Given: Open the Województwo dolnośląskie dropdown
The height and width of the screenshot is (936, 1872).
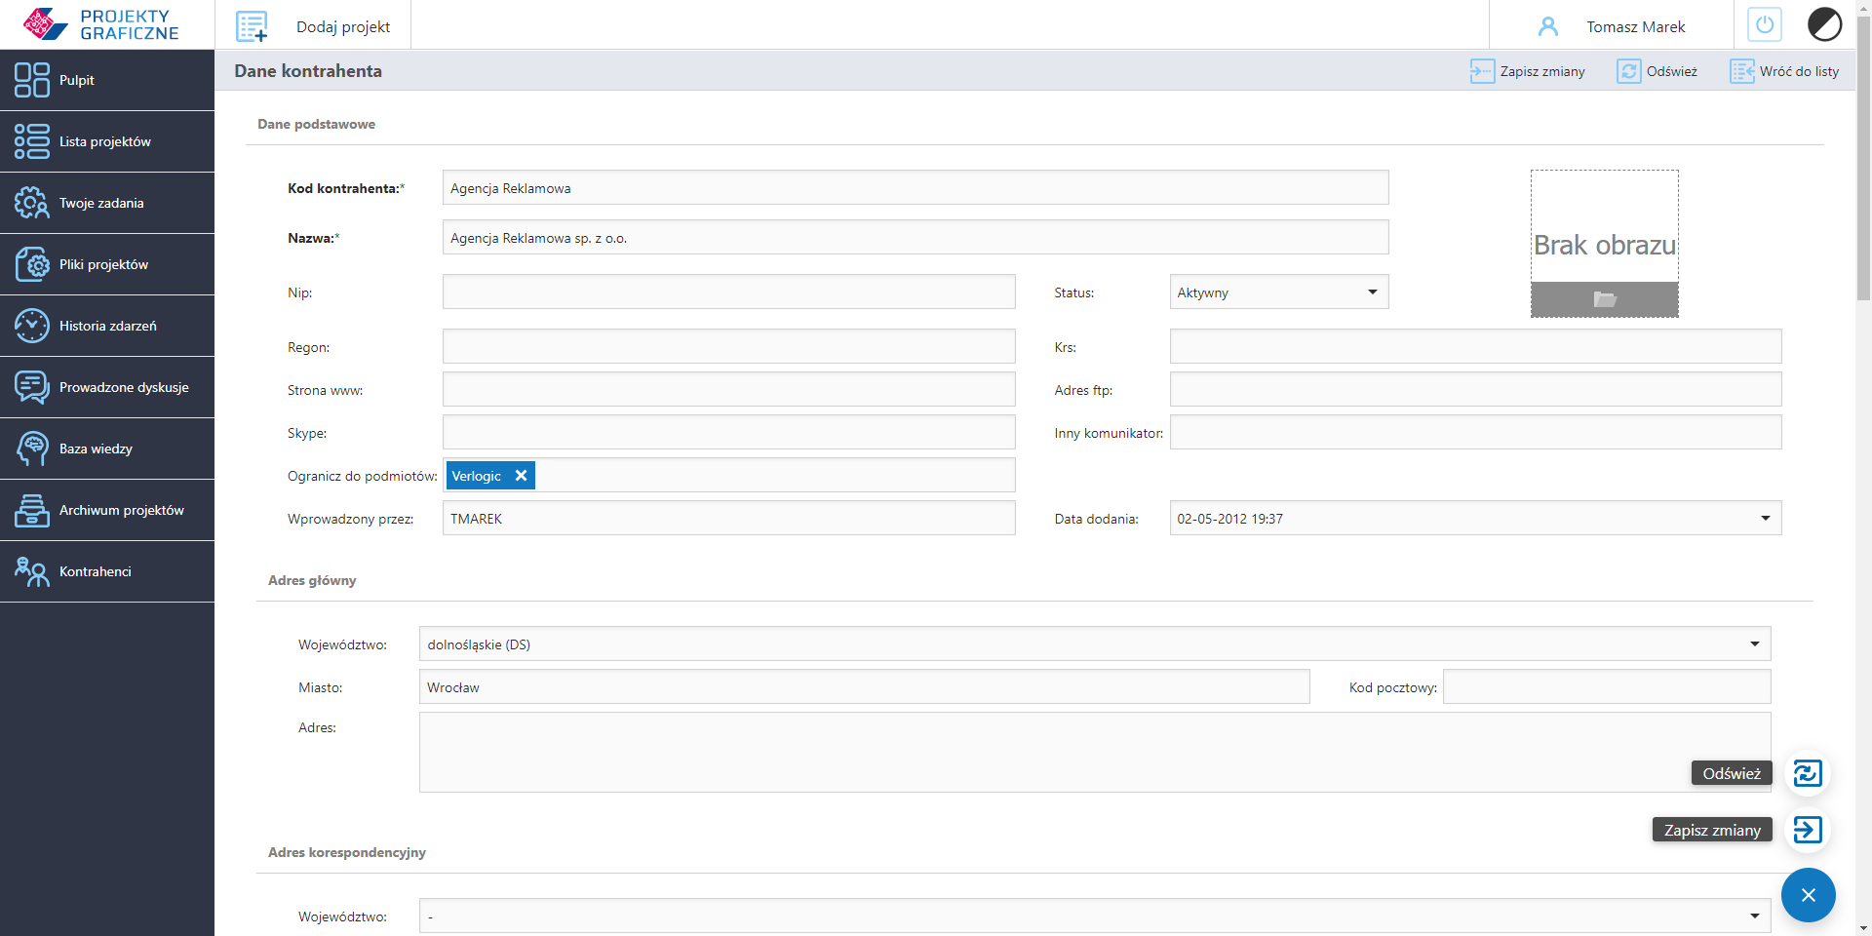Looking at the screenshot, I should [1094, 644].
